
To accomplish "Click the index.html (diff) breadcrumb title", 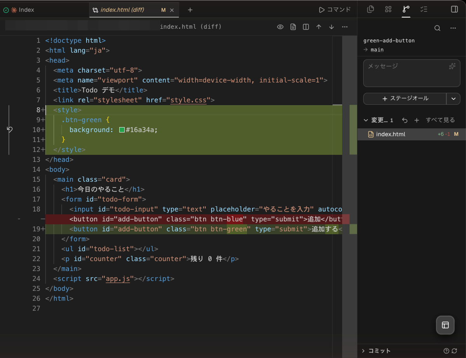I will tap(191, 27).
